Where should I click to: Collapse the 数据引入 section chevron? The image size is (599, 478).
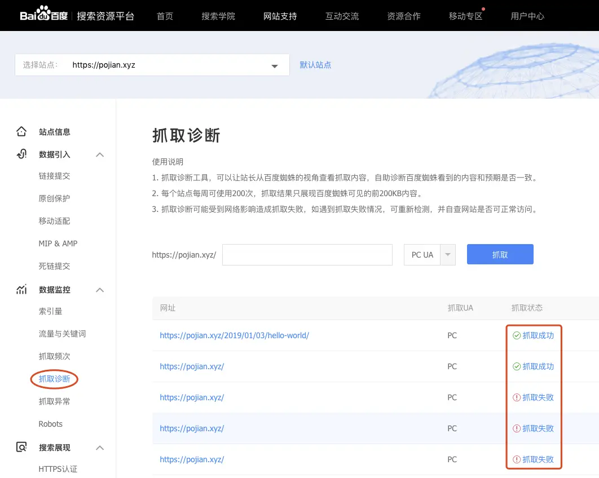point(100,154)
